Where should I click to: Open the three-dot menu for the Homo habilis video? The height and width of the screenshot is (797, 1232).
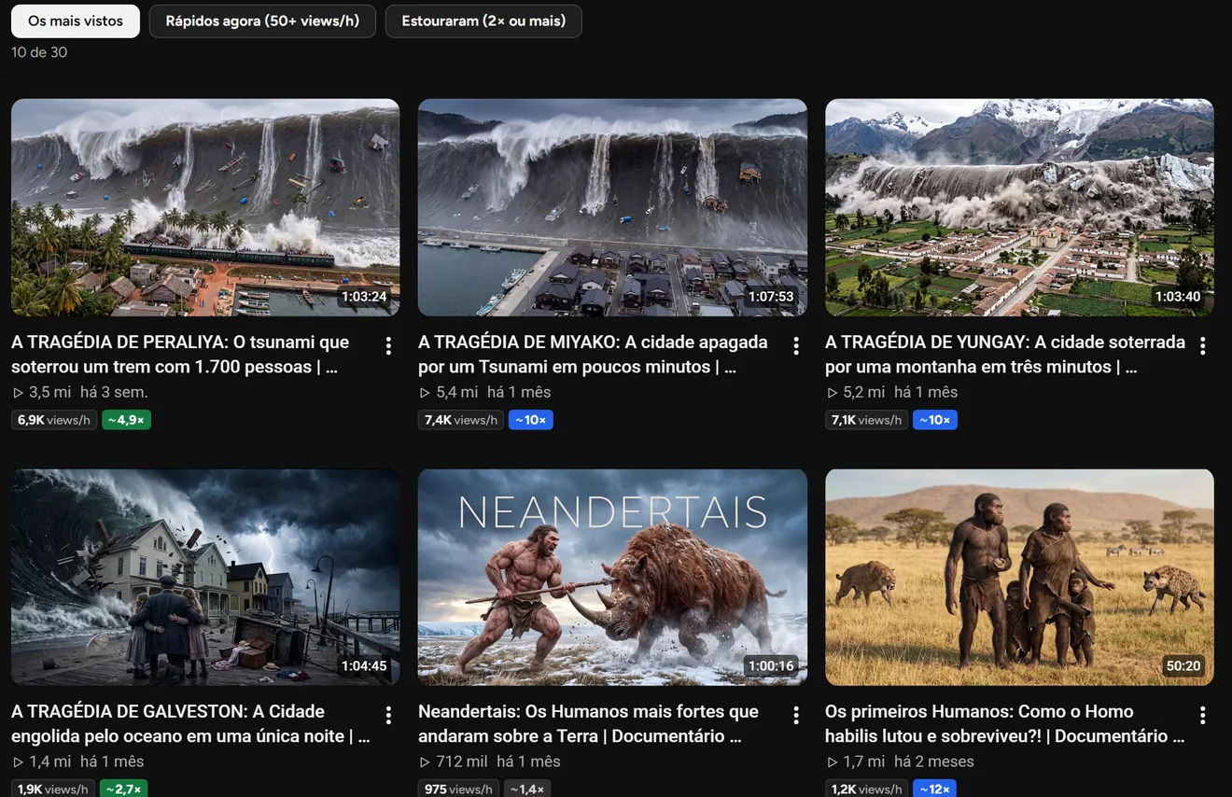pyautogui.click(x=1203, y=716)
